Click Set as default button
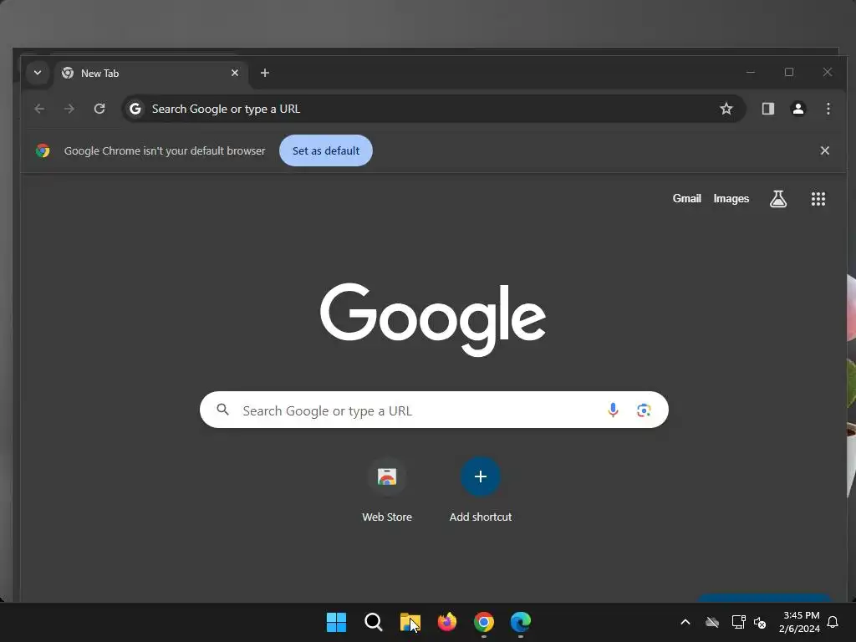 [x=326, y=150]
